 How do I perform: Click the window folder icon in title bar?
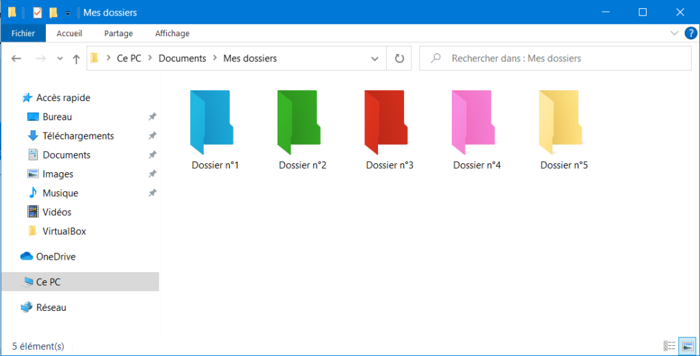[x=12, y=12]
